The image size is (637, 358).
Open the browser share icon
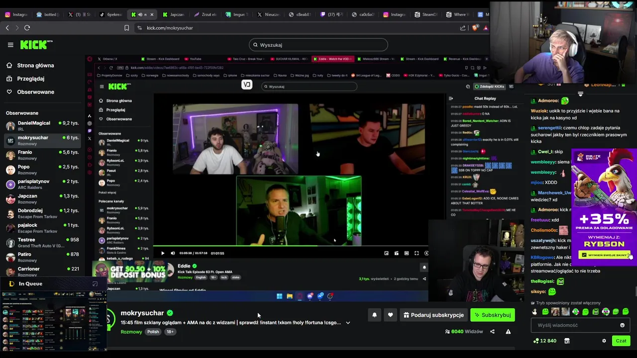tap(463, 28)
